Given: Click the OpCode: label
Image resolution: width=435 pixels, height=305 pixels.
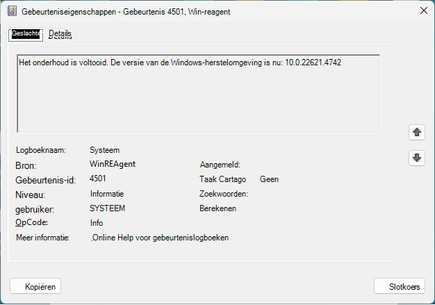Looking at the screenshot, I should click(32, 222).
